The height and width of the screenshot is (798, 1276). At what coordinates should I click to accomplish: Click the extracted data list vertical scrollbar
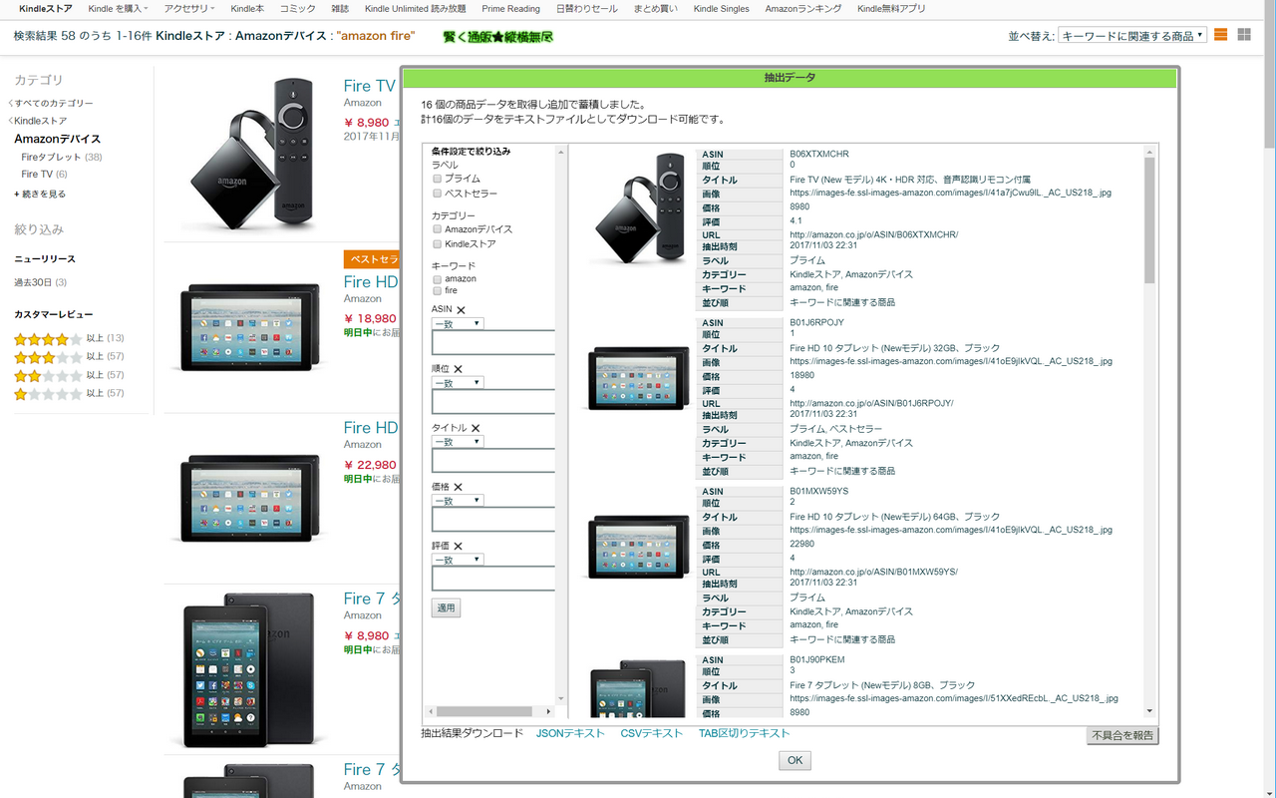pos(1150,431)
